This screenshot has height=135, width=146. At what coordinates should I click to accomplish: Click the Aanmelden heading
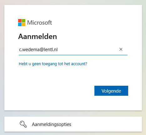(x=38, y=36)
